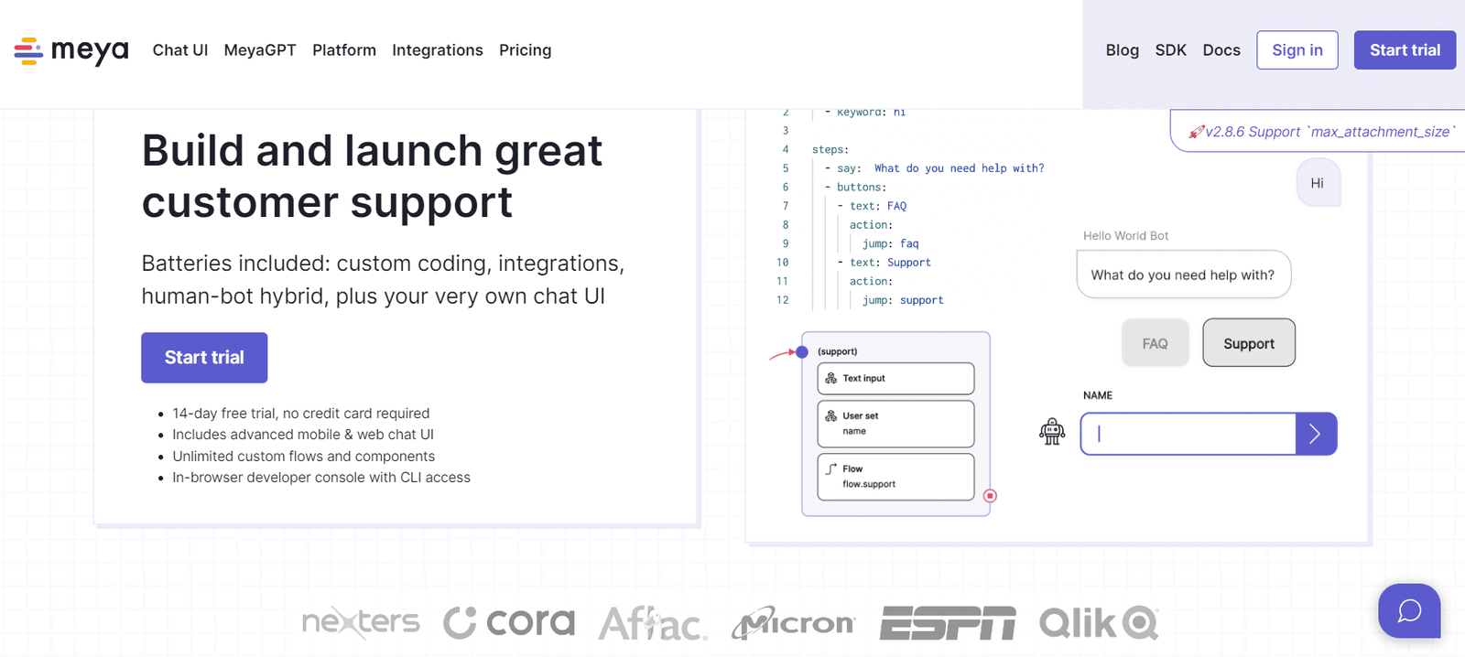Click the Aflac logo

(653, 624)
